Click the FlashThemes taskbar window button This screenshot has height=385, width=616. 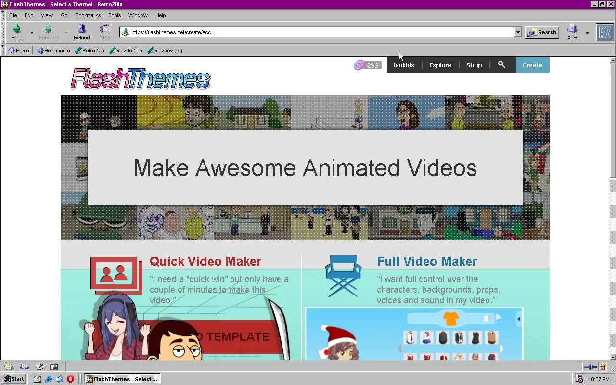pos(122,379)
